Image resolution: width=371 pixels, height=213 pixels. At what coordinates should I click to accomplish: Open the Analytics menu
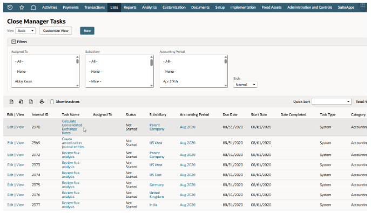(149, 8)
